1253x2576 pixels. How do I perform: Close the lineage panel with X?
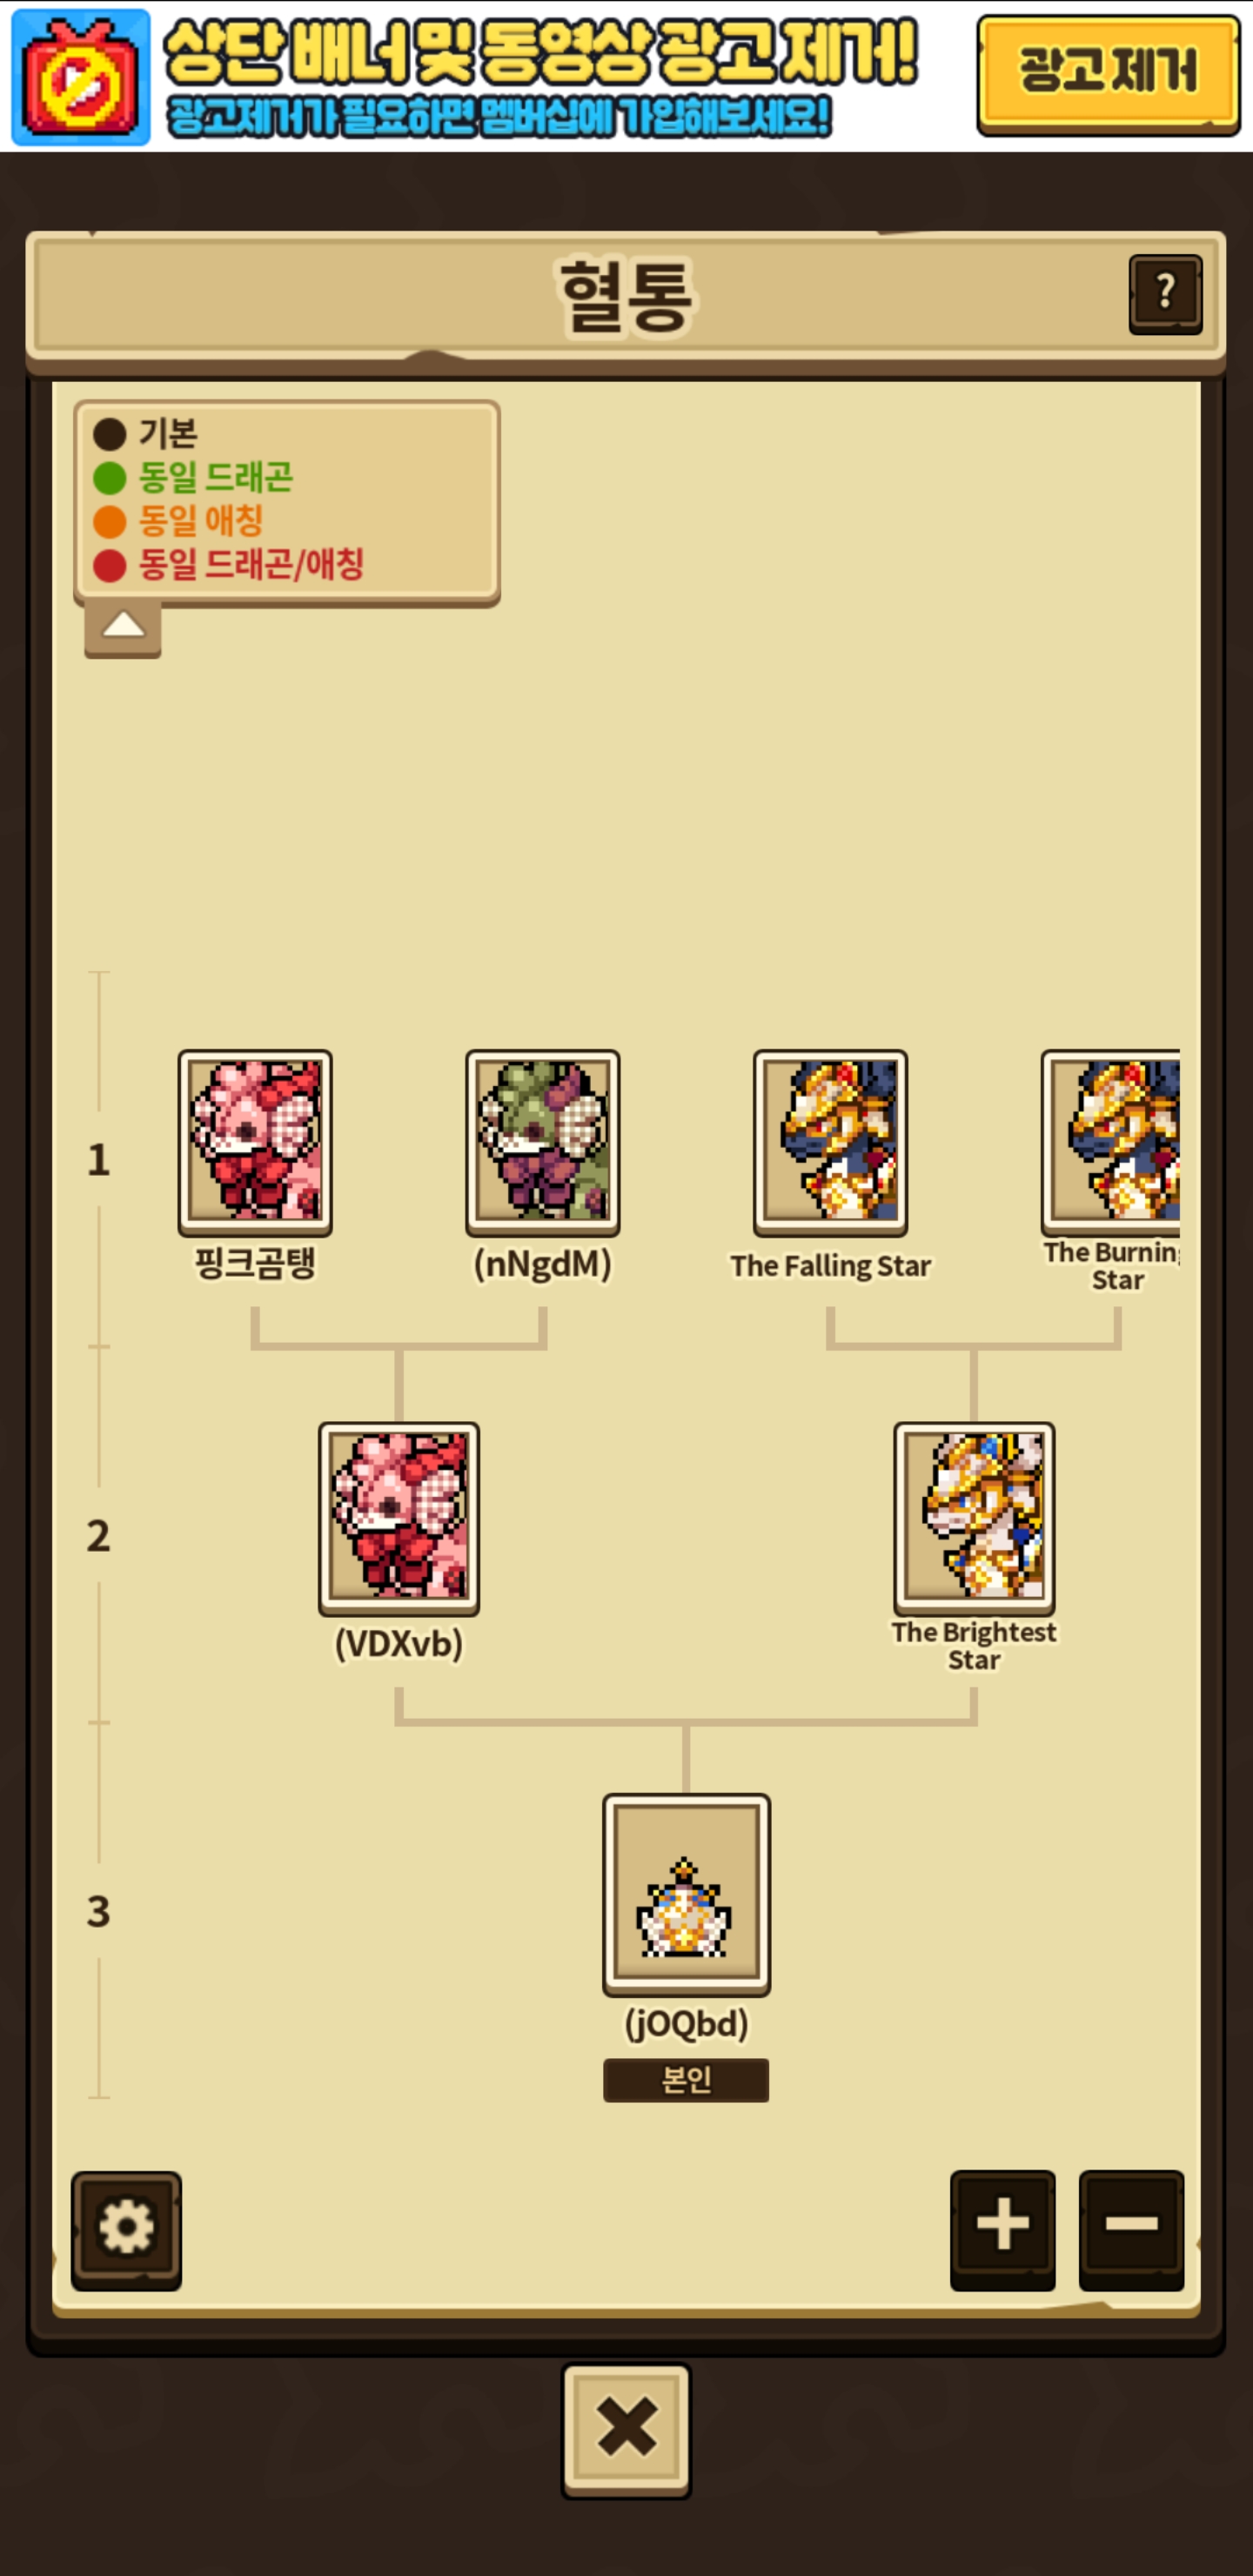(x=626, y=2429)
